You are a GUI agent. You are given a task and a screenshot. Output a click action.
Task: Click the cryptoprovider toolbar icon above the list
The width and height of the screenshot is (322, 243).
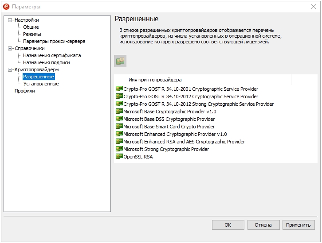click(x=120, y=61)
